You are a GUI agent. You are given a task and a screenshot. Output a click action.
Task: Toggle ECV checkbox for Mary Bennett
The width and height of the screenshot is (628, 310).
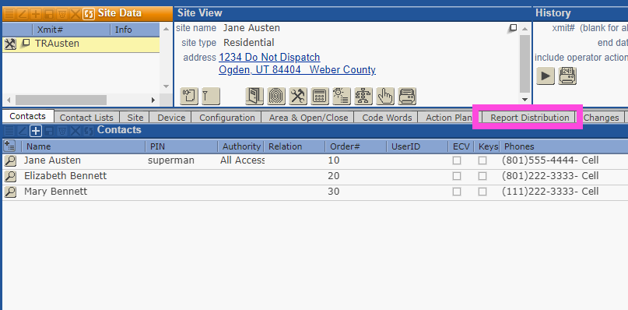(x=457, y=192)
